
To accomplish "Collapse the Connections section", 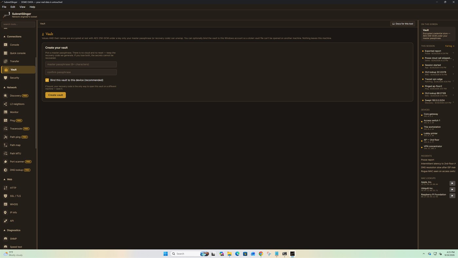I will (x=5, y=37).
